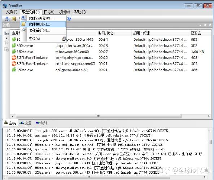Viewport: 214px width, 180px height.
Task: Open the proxy servers toolbar icon
Action: [x=8, y=18]
